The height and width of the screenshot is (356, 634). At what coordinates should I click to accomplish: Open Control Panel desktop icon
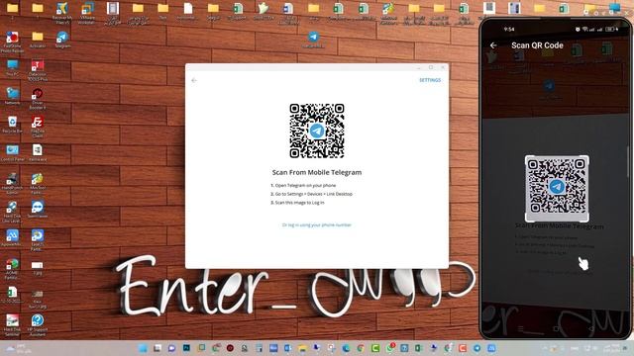pos(12,152)
